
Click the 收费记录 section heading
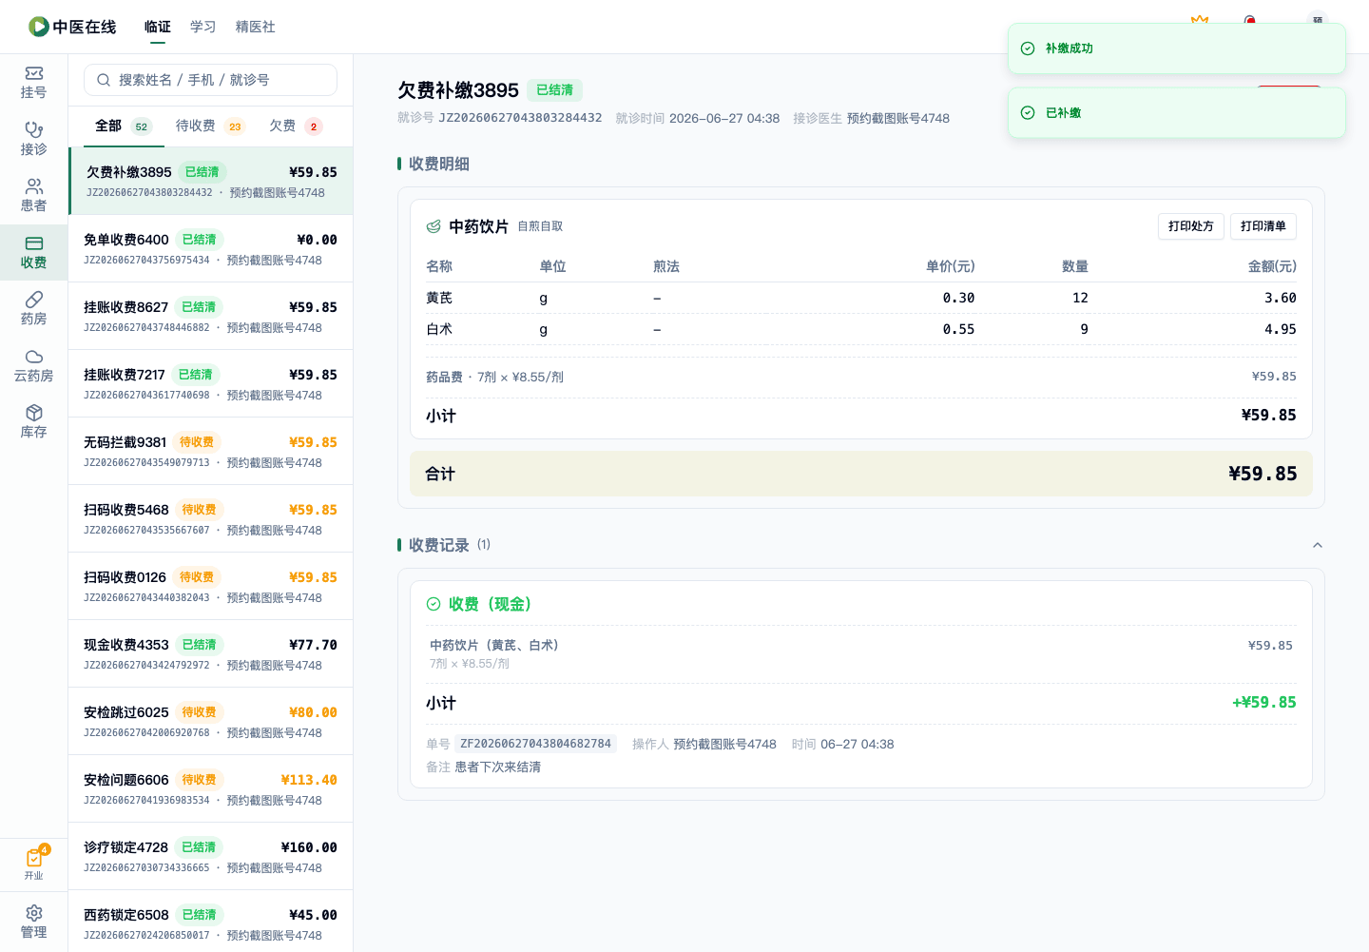click(439, 545)
